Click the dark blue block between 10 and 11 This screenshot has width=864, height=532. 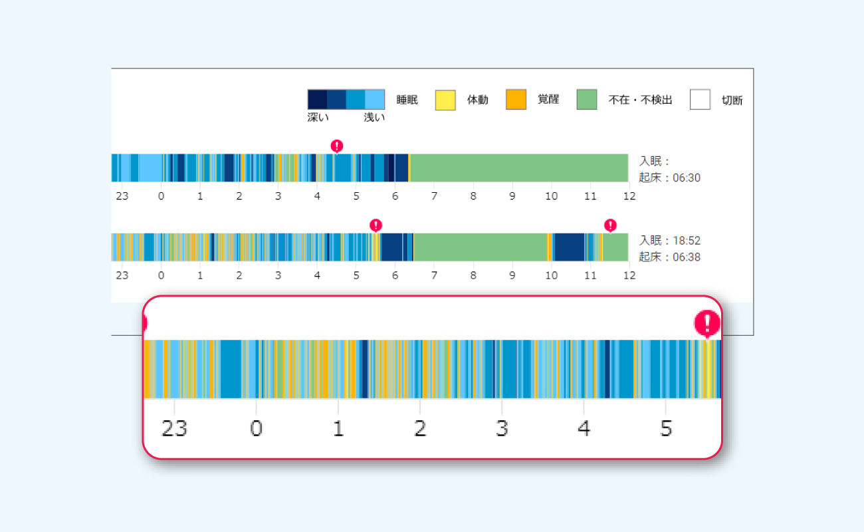tap(569, 247)
